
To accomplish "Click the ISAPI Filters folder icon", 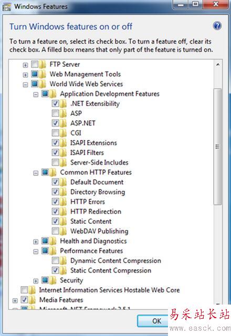I will click(x=63, y=153).
